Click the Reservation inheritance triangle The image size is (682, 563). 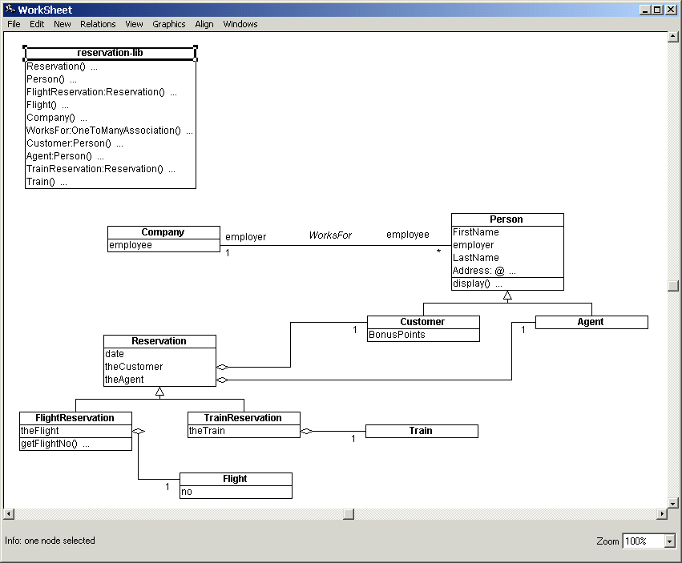click(x=159, y=392)
